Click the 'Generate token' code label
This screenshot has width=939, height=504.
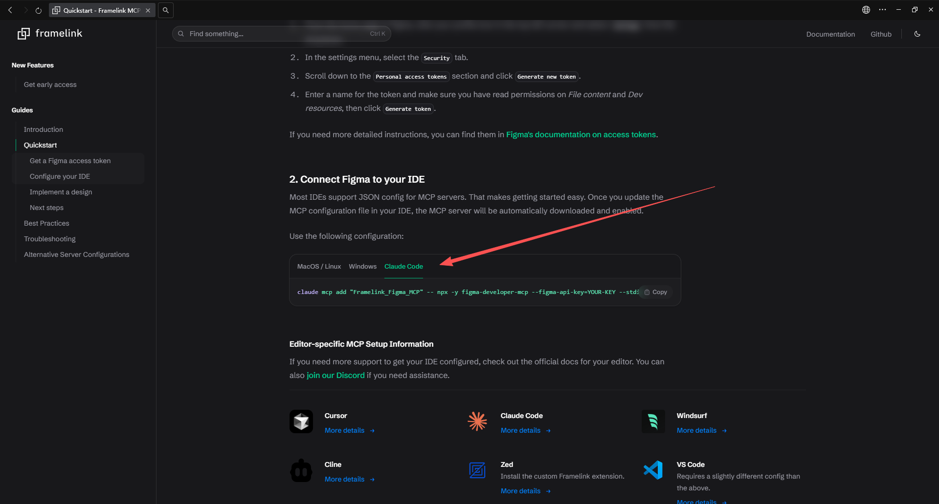[408, 109]
